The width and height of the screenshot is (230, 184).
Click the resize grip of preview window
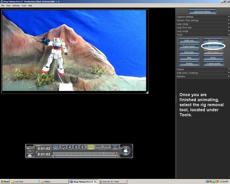pyautogui.click(x=147, y=92)
